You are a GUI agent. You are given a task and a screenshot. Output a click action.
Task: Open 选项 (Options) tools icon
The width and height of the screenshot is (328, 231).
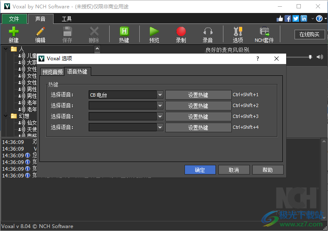pyautogui.click(x=238, y=34)
